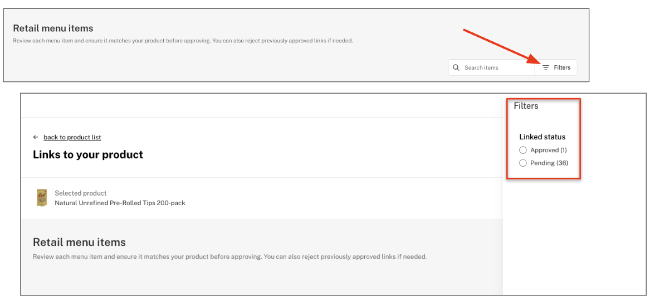Click the Selected product label

coord(80,193)
